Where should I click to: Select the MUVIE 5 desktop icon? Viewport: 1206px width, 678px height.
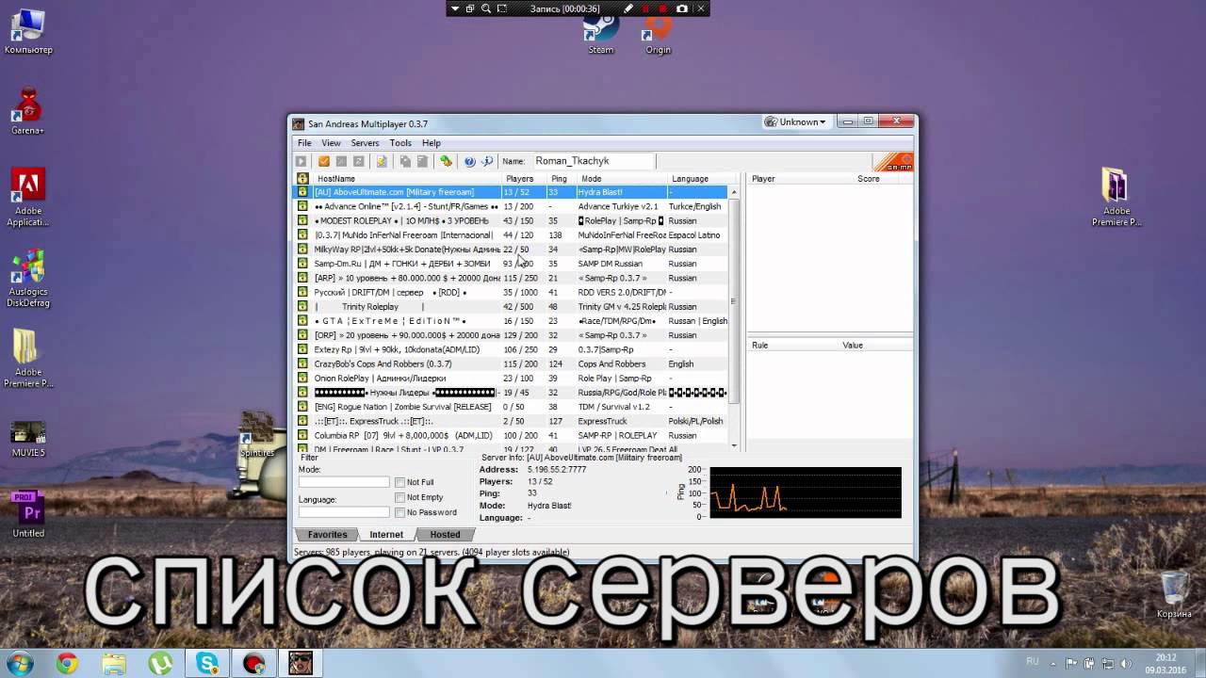(x=28, y=439)
